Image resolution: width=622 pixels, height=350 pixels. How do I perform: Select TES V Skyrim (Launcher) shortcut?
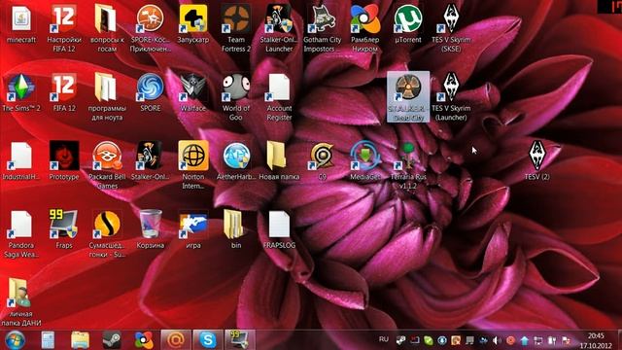(x=451, y=97)
